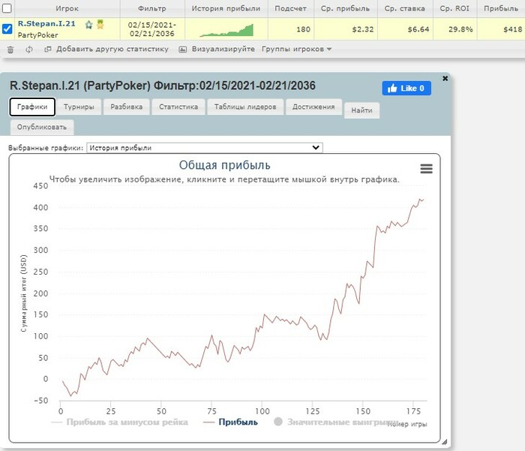Switch to Таблицы лидеров tab
Screen dimensions: 525x451
click(x=245, y=107)
